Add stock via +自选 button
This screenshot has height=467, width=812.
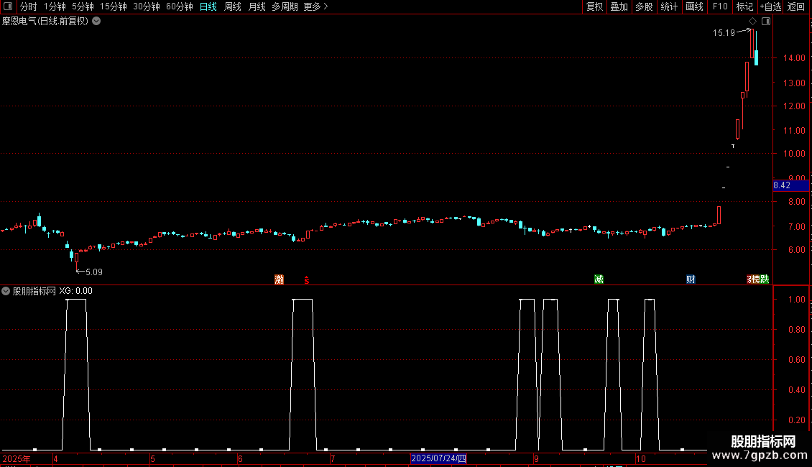point(770,6)
